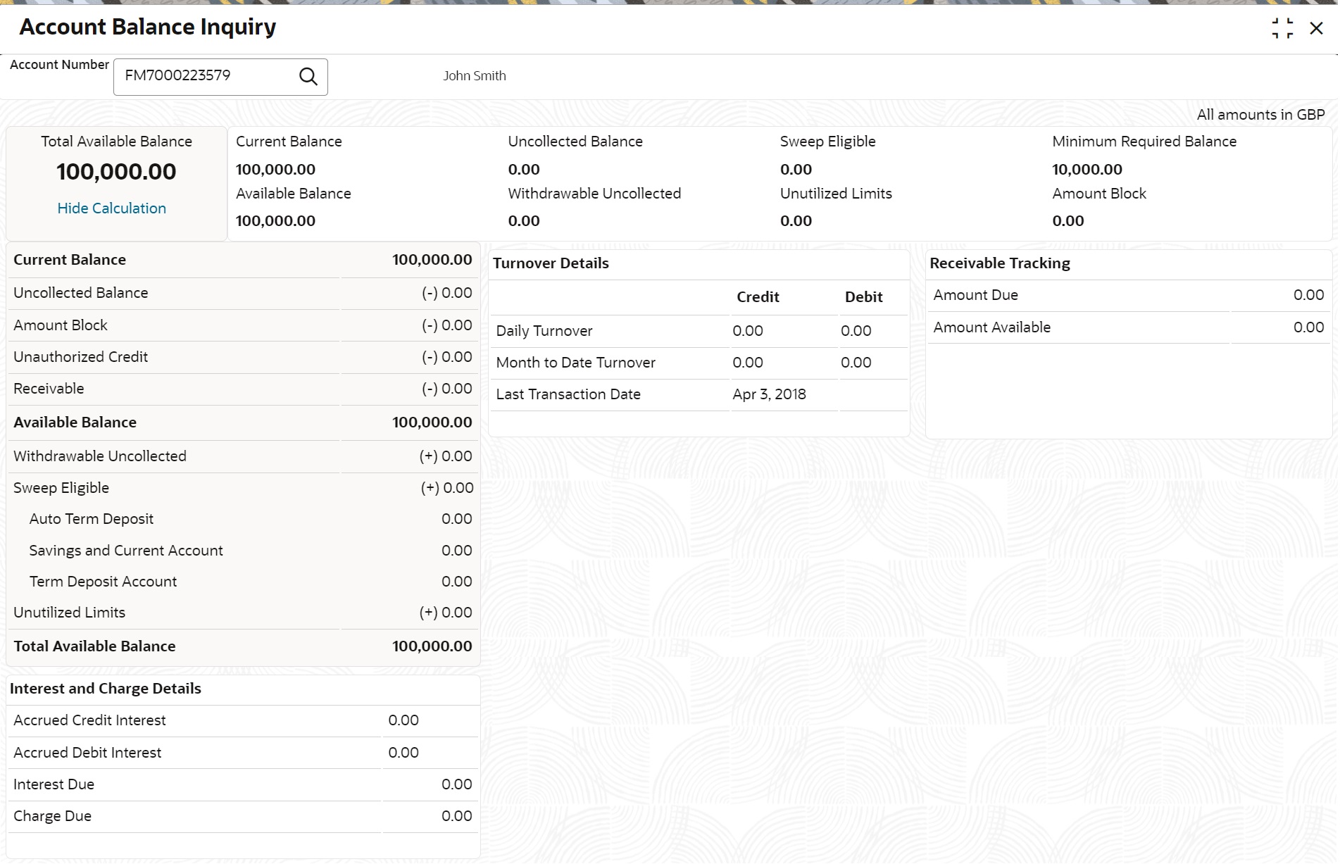The width and height of the screenshot is (1340, 864).
Task: Click the Receivable Tracking heading
Action: pyautogui.click(x=1000, y=263)
